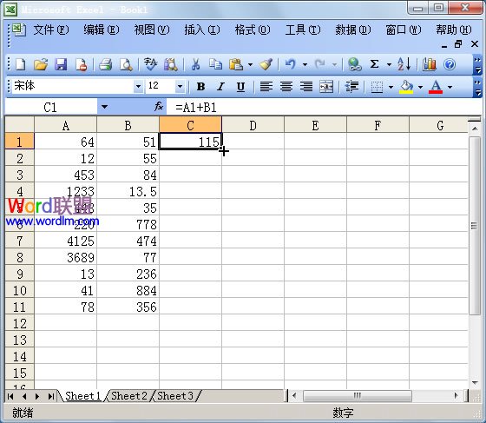
Task: Click the Insert Function fx icon
Action: 159,107
